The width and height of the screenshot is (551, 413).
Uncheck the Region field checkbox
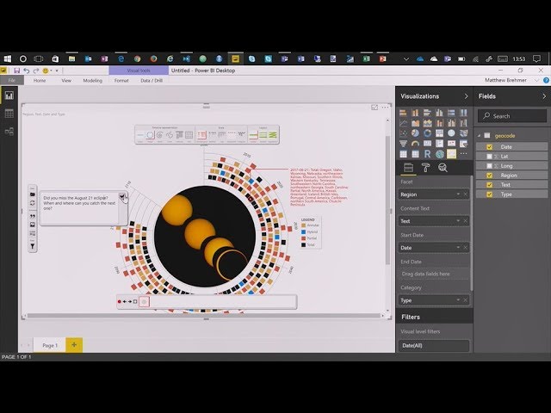pos(490,176)
